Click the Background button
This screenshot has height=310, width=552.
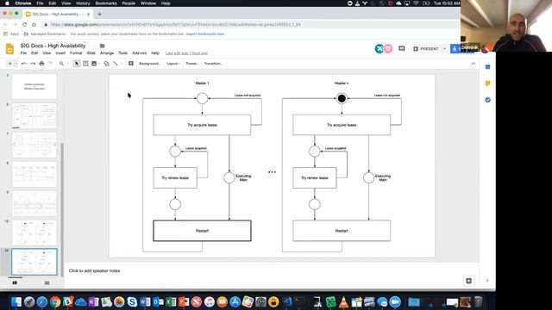[x=150, y=64]
